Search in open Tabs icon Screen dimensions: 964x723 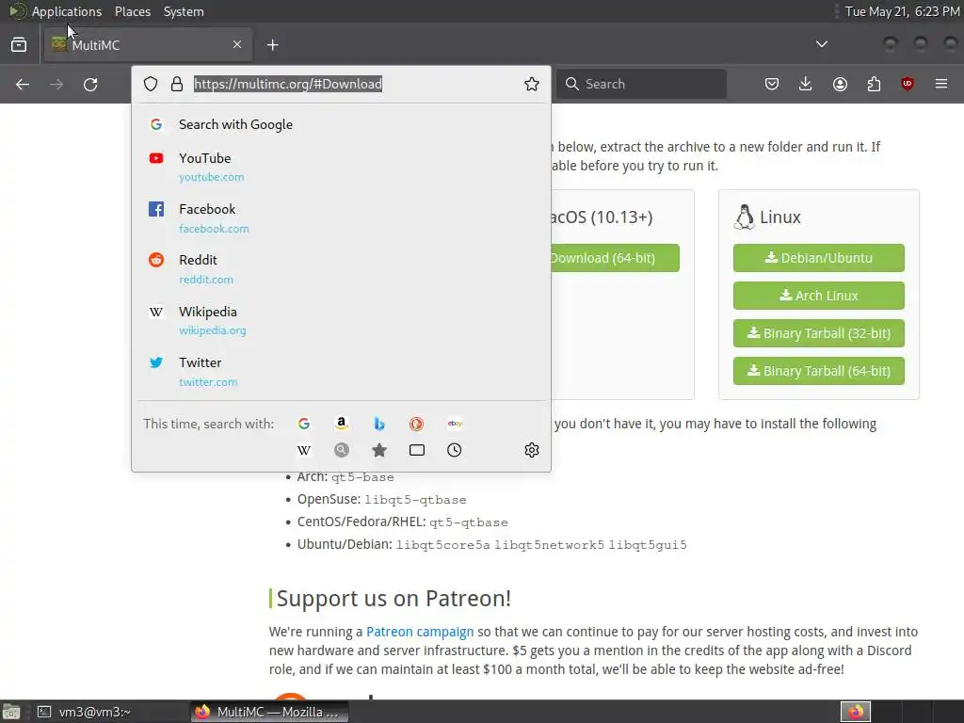[x=416, y=450]
